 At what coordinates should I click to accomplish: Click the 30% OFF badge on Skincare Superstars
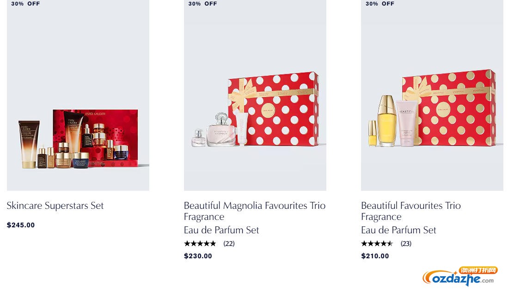pyautogui.click(x=25, y=4)
